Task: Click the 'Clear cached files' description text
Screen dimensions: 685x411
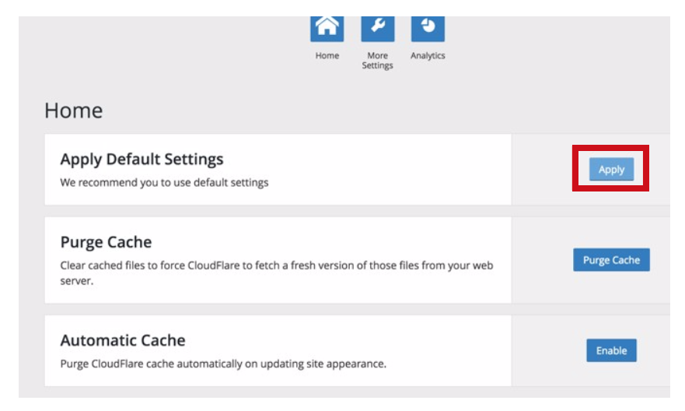Action: click(276, 265)
